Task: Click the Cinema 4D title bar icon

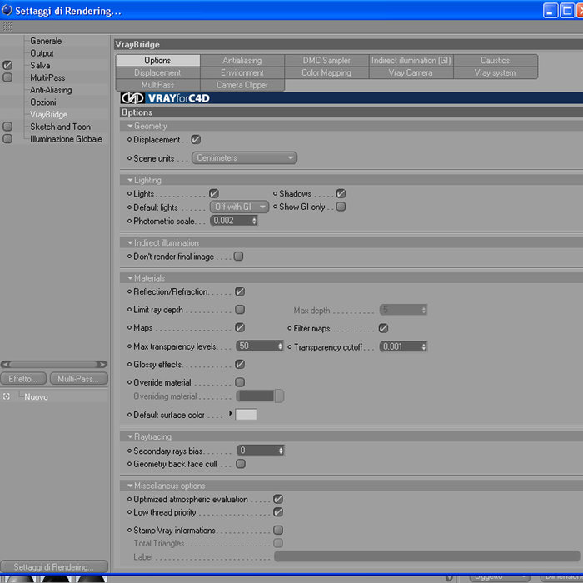Action: pyautogui.click(x=7, y=10)
